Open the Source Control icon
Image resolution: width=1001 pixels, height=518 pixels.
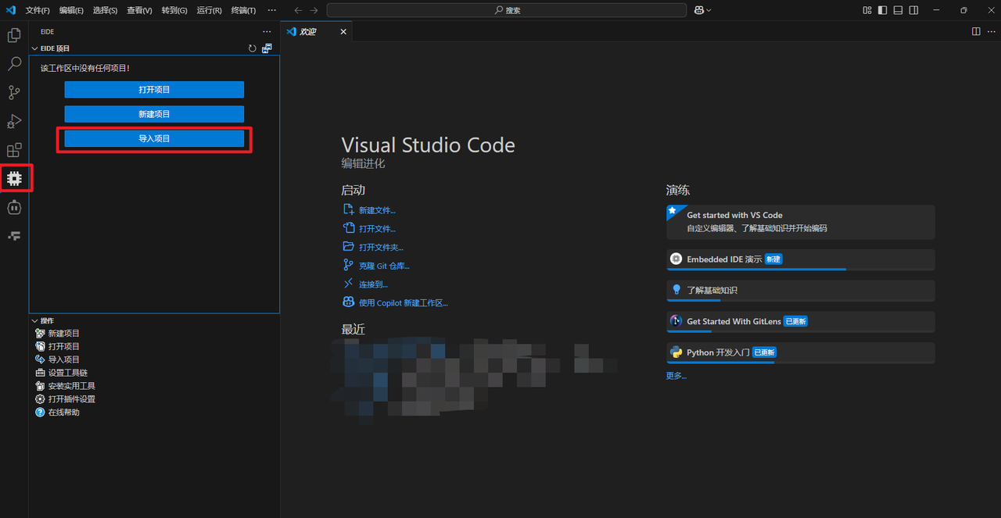click(14, 92)
